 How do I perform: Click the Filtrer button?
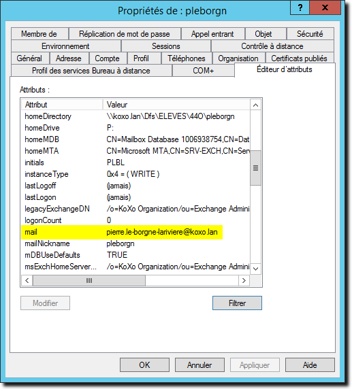click(237, 303)
